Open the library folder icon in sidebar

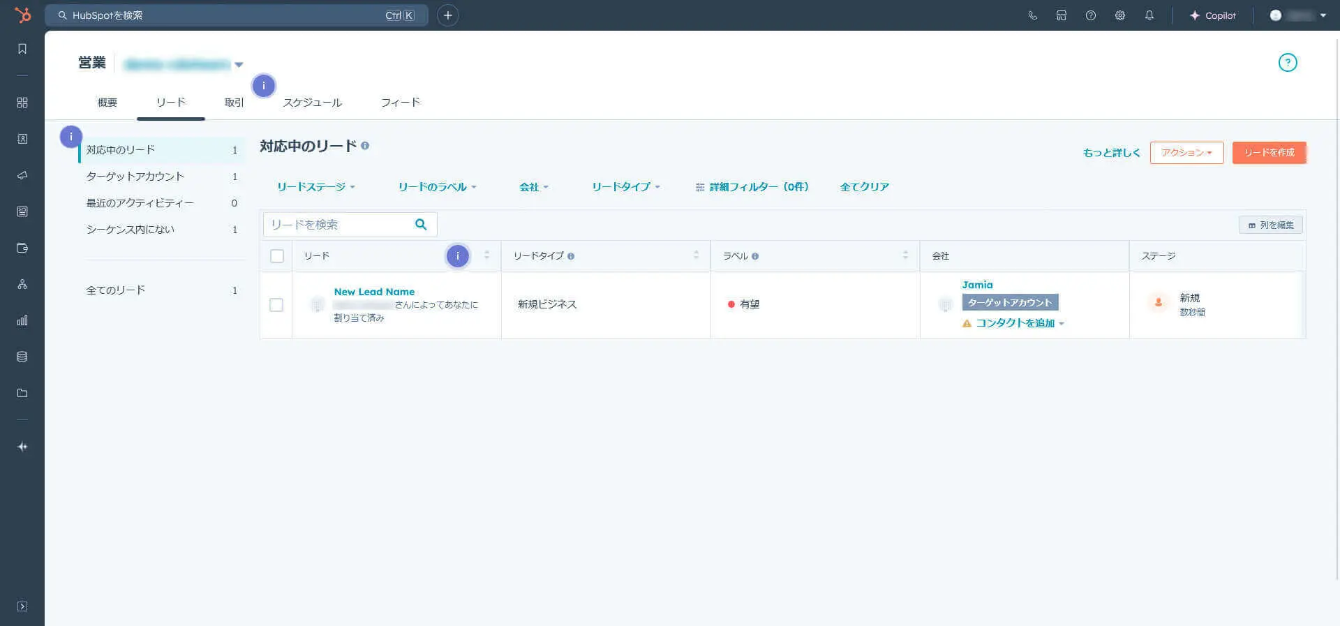(22, 393)
